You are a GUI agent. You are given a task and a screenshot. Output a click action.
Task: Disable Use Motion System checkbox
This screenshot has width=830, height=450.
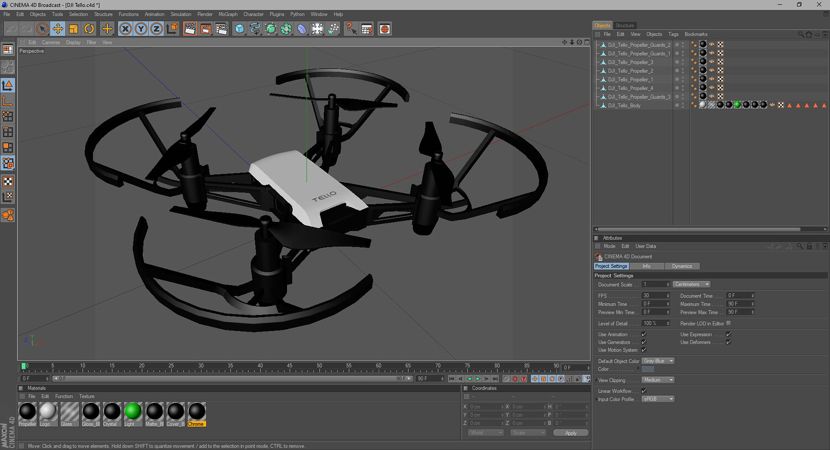click(x=644, y=350)
